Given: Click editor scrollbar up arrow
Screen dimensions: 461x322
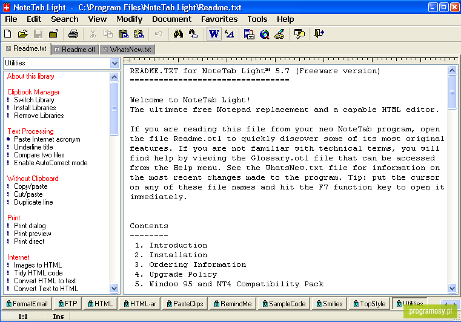Looking at the screenshot, I should 452,70.
